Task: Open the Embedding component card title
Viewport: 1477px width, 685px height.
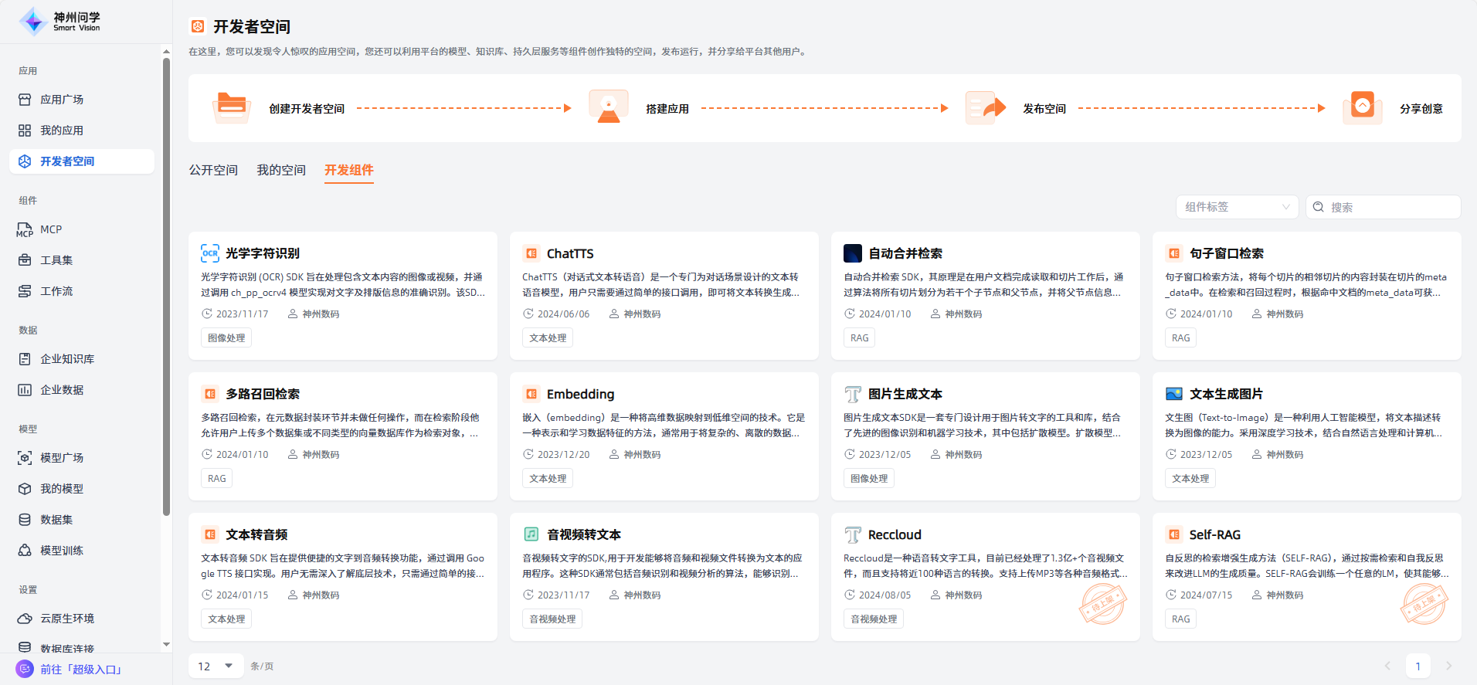Action: coord(580,394)
